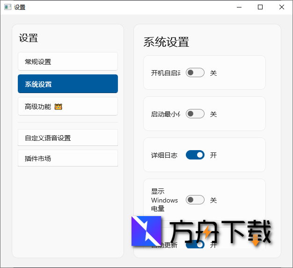Maximize the 设置 window
The width and height of the screenshot is (293, 268).
click(260, 7)
